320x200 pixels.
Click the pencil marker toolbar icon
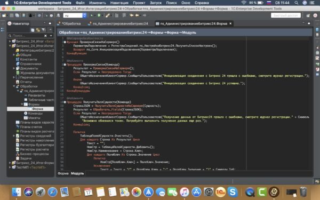108,15
